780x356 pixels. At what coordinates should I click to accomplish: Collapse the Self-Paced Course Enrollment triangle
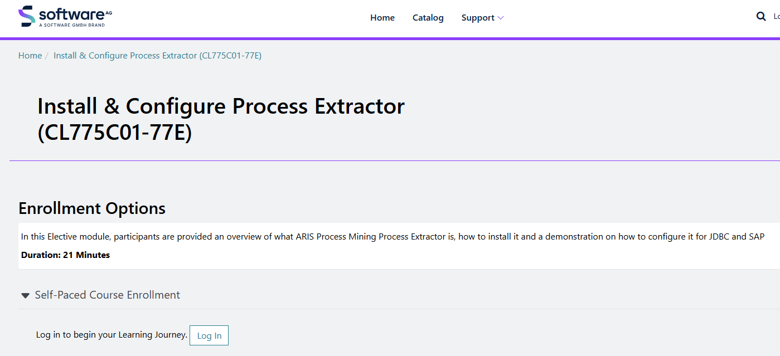point(25,295)
